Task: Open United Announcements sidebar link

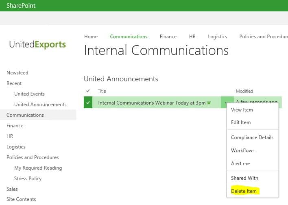Action: point(40,105)
